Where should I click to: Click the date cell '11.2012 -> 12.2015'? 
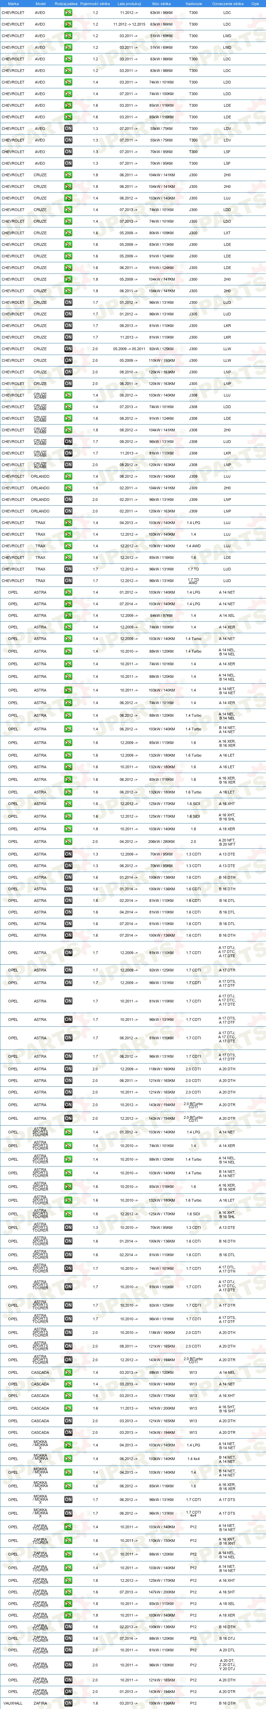(129, 25)
